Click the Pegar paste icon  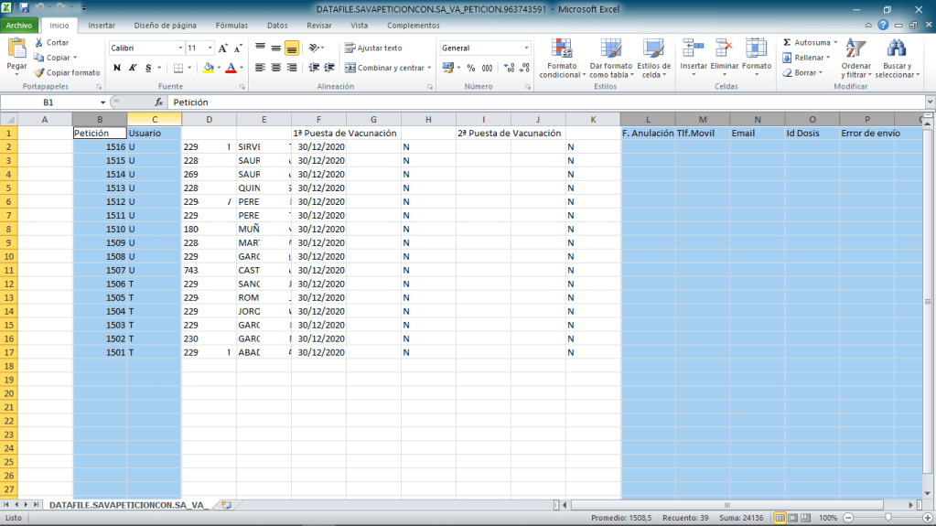16,49
